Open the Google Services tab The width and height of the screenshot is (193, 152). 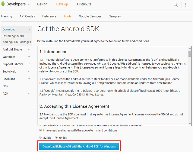(90, 16)
